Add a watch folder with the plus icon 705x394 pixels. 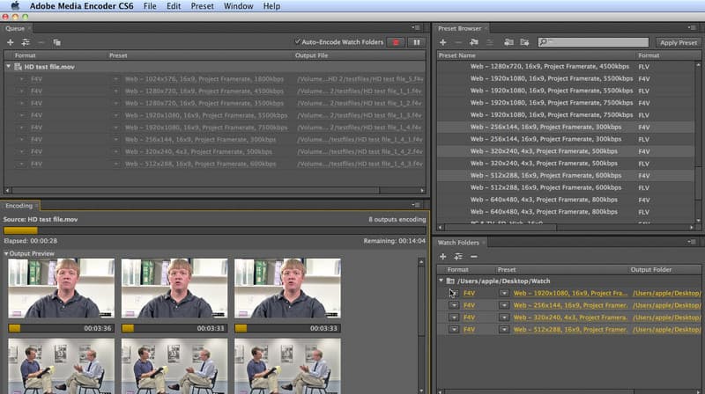(443, 256)
